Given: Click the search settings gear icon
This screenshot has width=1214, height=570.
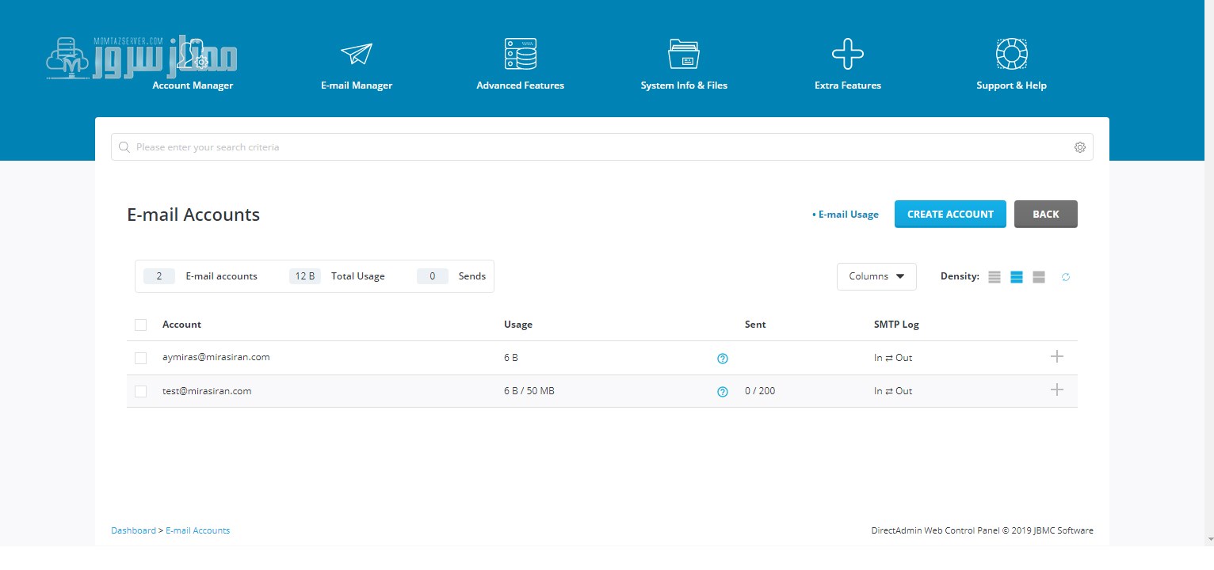Looking at the screenshot, I should tap(1079, 147).
